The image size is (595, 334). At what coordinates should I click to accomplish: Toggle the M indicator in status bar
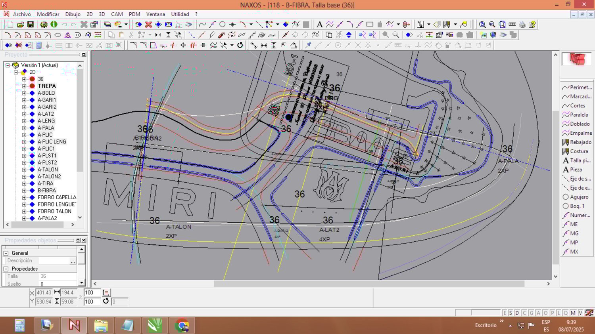click(573, 313)
